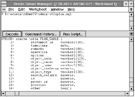
Task: Click the horizontal scrollbar thumb
Action: 17,93
